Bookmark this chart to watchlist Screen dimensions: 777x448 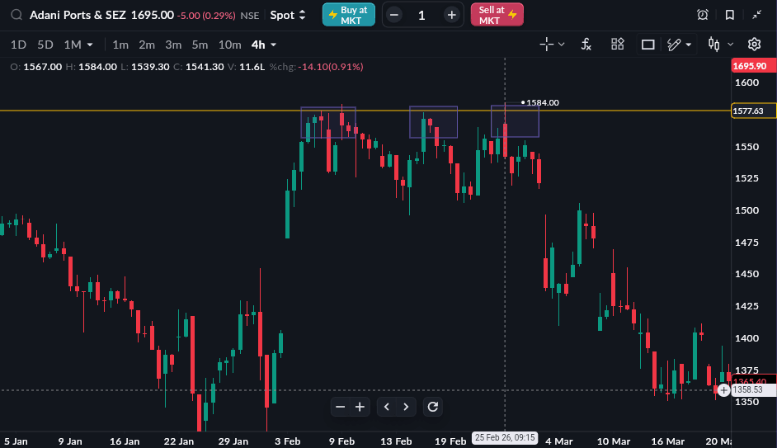tap(729, 15)
